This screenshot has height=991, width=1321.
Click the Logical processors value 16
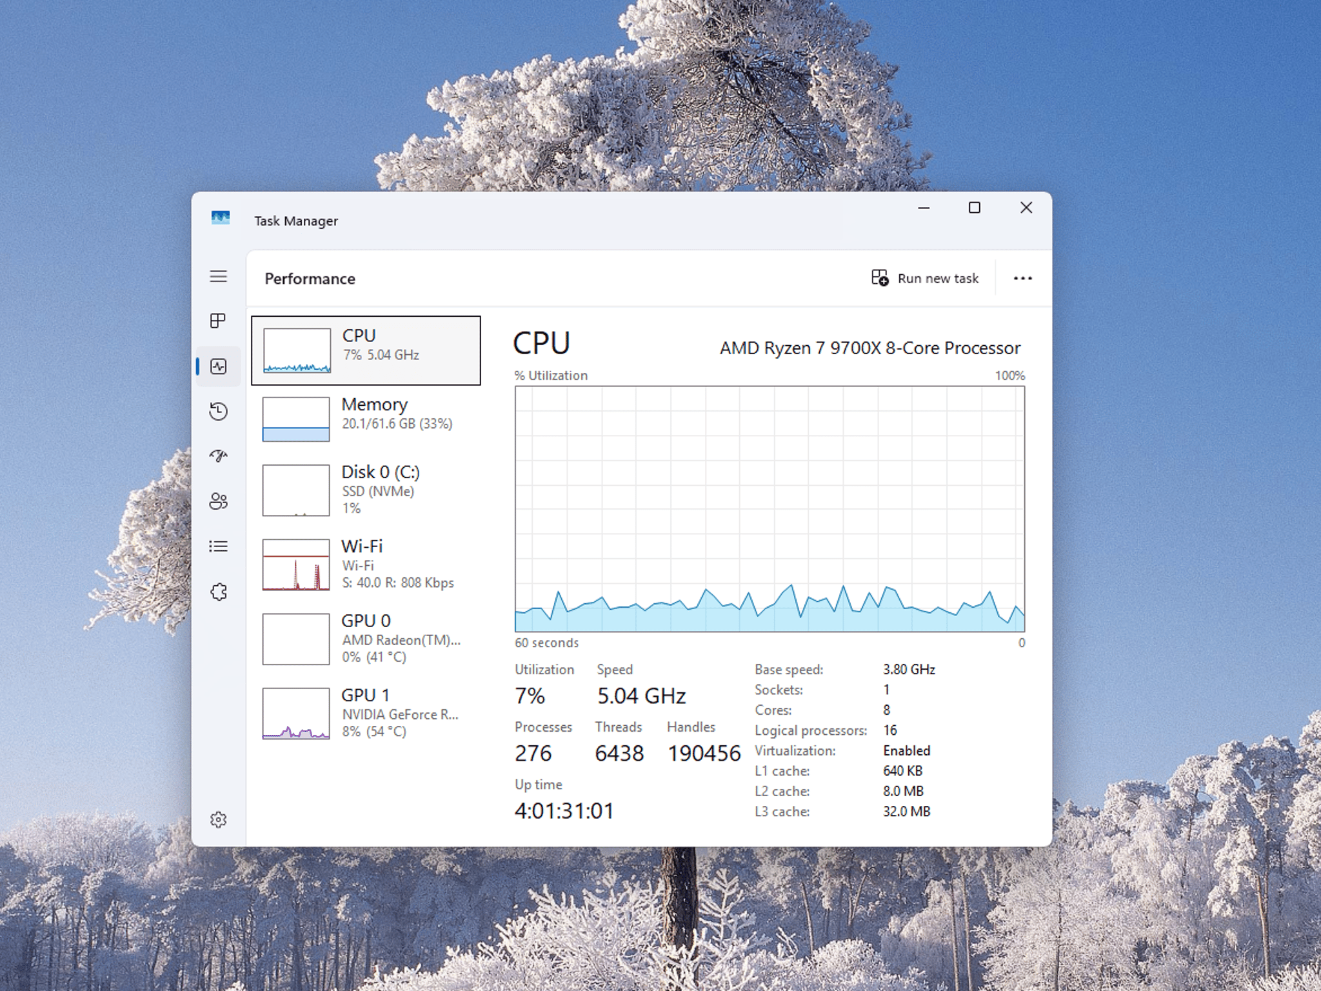[890, 730]
